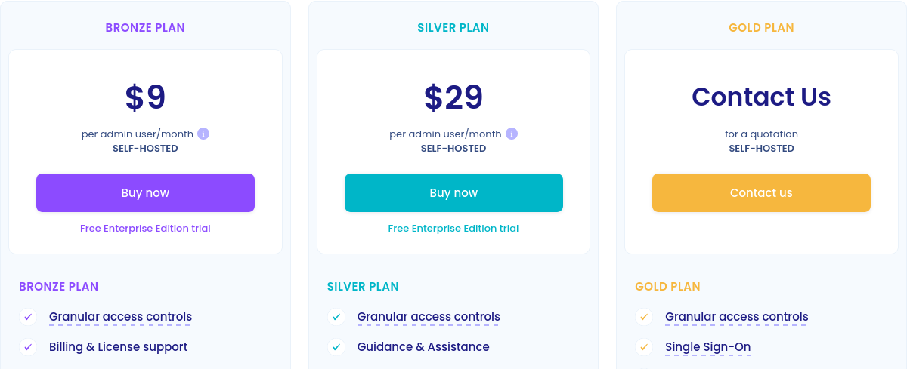Open the Silver Free Enterprise Edition trial link
Screen dimensions: 907x369
[x=453, y=228]
